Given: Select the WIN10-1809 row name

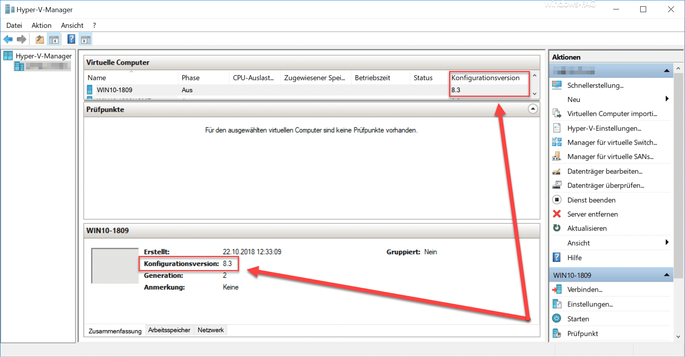Looking at the screenshot, I should (x=114, y=90).
